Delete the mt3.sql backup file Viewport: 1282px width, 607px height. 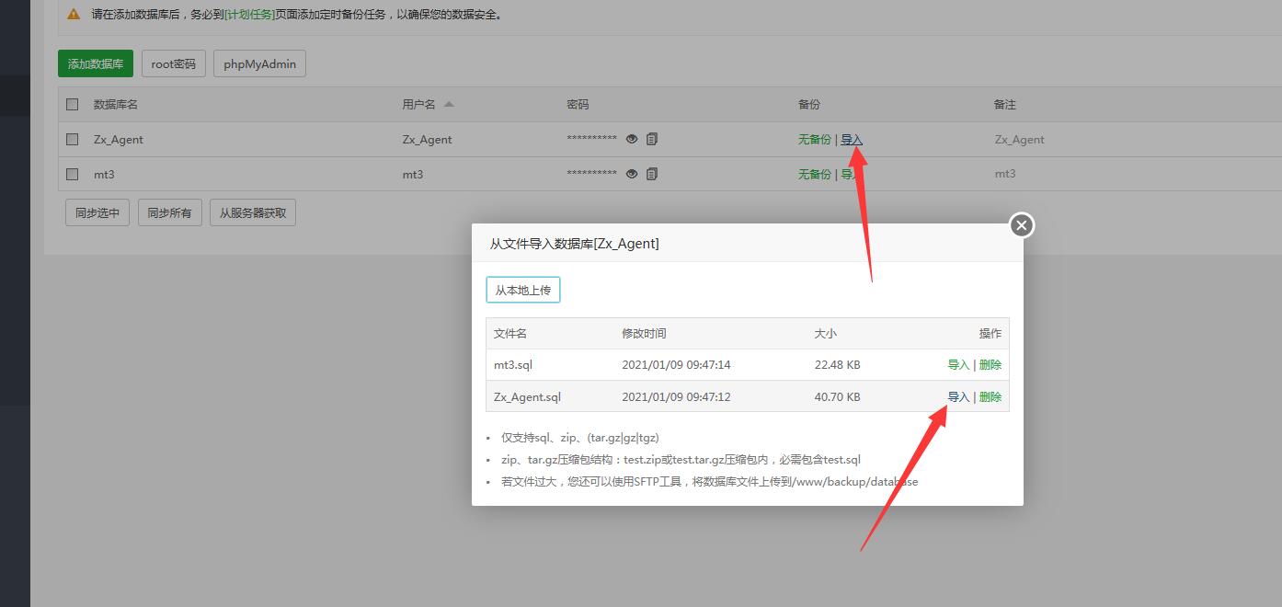click(x=990, y=365)
